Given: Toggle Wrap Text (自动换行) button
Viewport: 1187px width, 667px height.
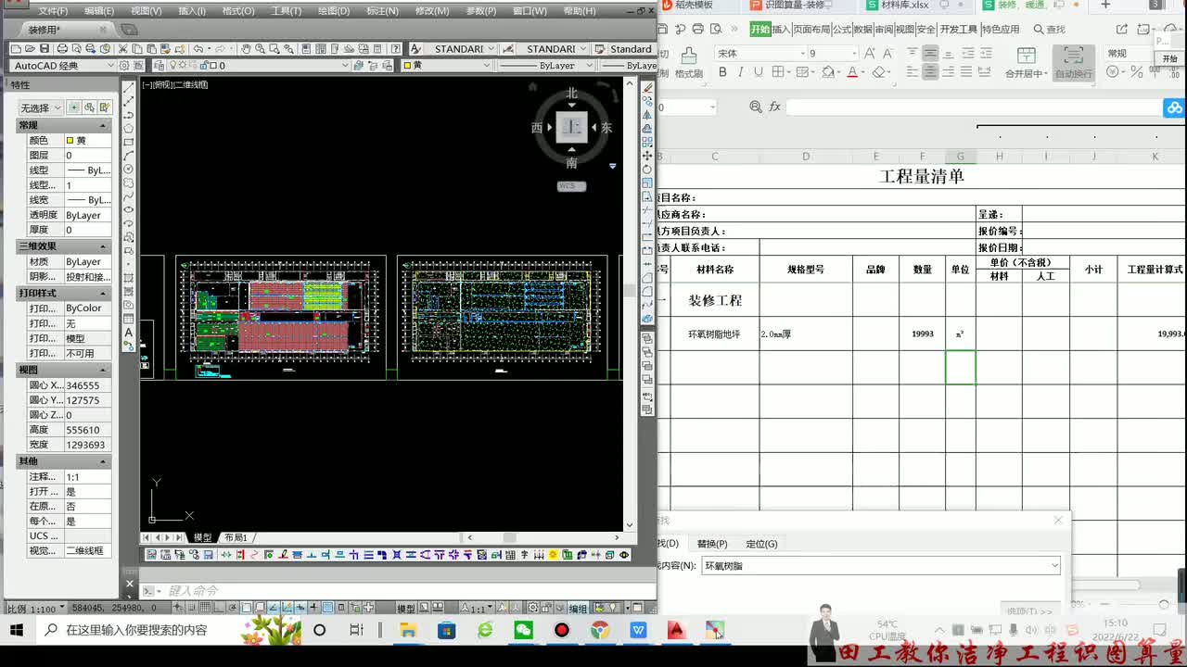Looking at the screenshot, I should pos(1074,62).
